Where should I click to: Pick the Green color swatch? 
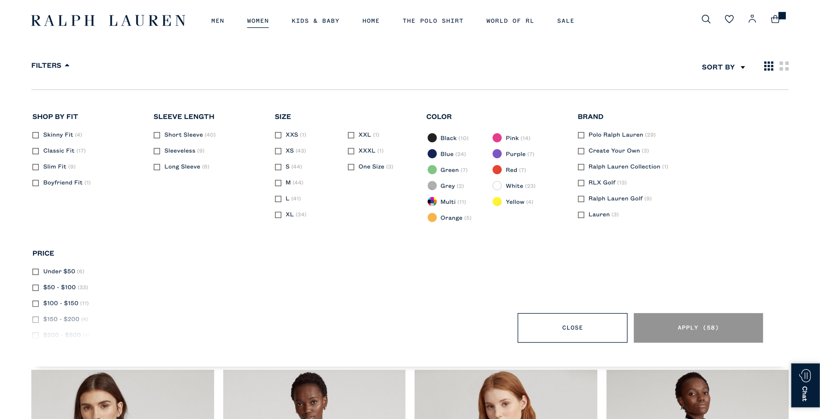pos(432,170)
